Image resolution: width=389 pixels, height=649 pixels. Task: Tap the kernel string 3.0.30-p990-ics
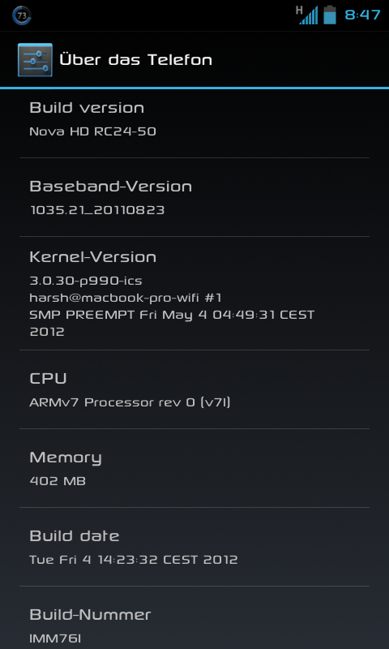(x=86, y=281)
